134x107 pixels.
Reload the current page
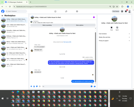10,7
